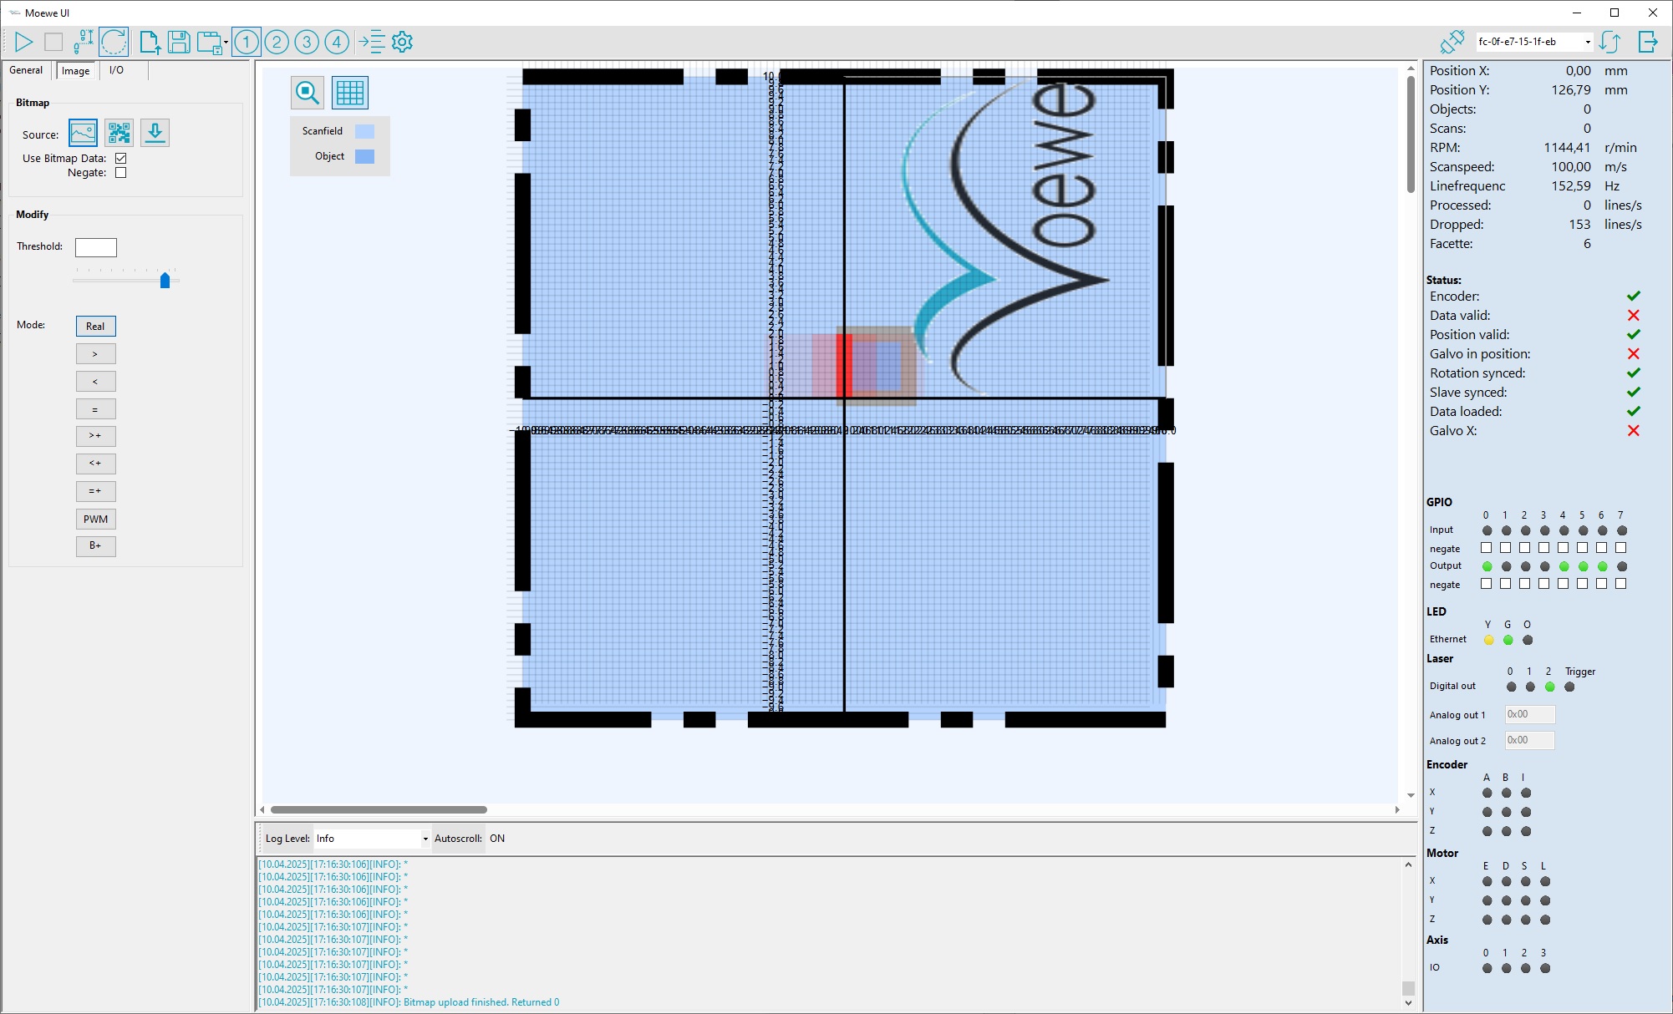
Task: Check GPIO Input negate box 3
Action: pos(1544,548)
